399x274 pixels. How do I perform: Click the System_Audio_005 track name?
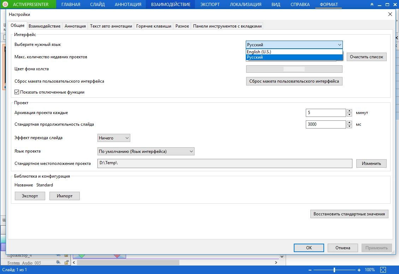24,263
